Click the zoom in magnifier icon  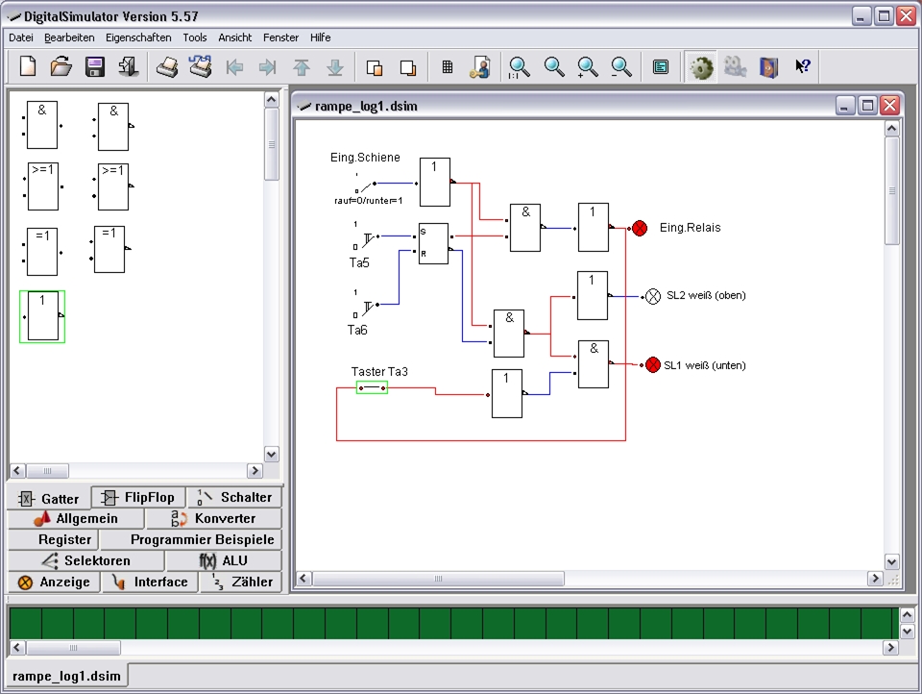pyautogui.click(x=588, y=67)
